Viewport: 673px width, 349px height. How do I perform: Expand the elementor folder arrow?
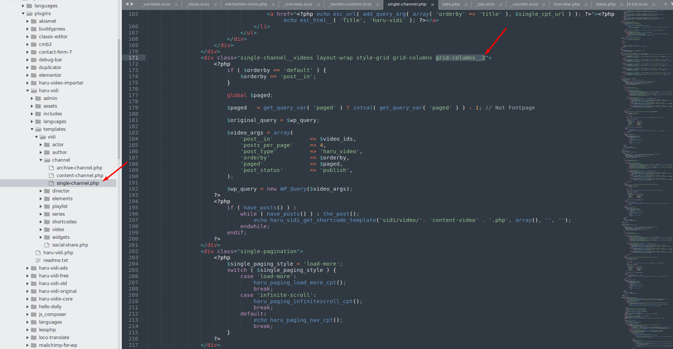coord(28,75)
